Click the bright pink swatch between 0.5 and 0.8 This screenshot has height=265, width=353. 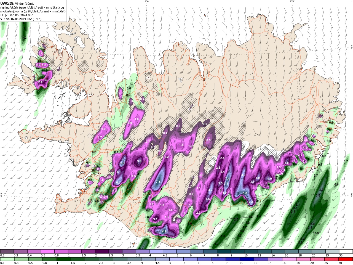click(47, 251)
